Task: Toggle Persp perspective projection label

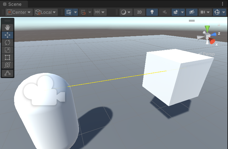Action: pyautogui.click(x=206, y=54)
